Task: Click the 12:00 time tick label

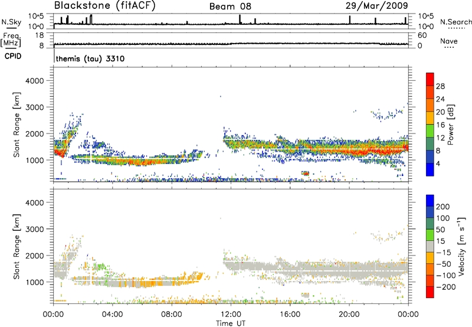Action: coord(231,315)
